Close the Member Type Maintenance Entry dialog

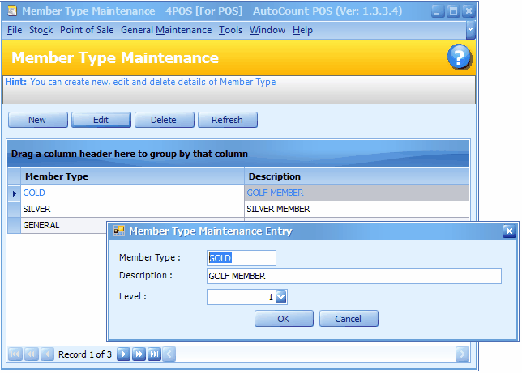pyautogui.click(x=509, y=231)
